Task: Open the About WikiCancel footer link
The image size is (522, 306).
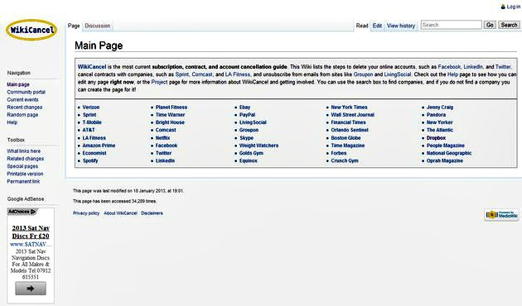Action: coord(120,213)
